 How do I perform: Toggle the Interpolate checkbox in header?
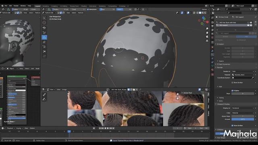tap(88, 9)
